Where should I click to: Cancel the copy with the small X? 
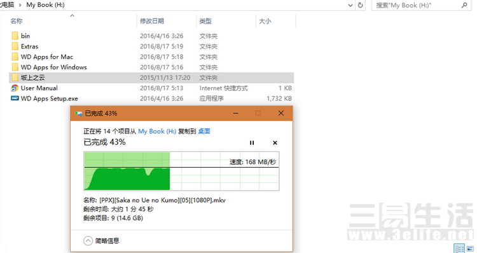point(275,142)
